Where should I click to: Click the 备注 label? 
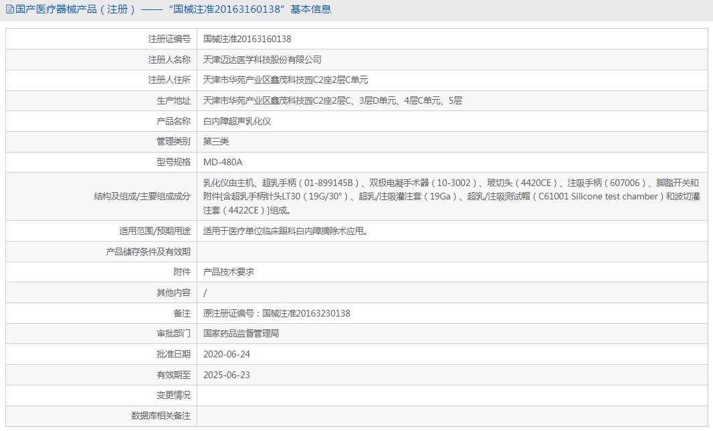pos(182,313)
